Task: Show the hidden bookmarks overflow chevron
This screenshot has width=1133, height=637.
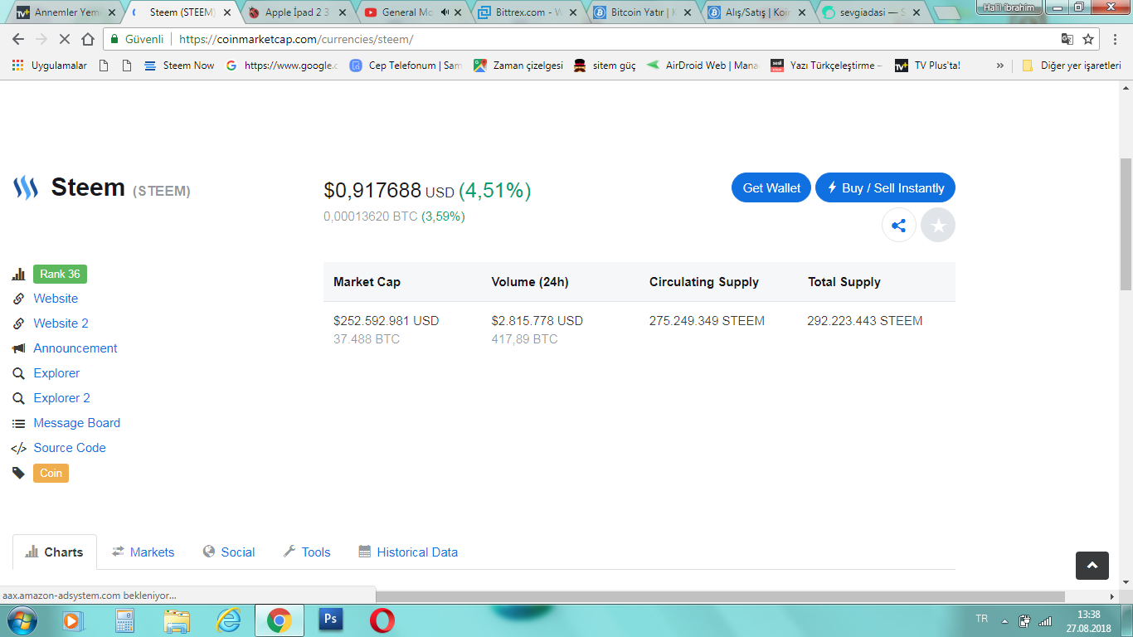Action: [999, 66]
